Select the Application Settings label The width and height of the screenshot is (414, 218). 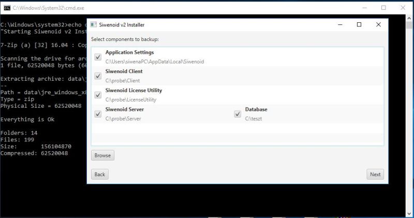[129, 52]
